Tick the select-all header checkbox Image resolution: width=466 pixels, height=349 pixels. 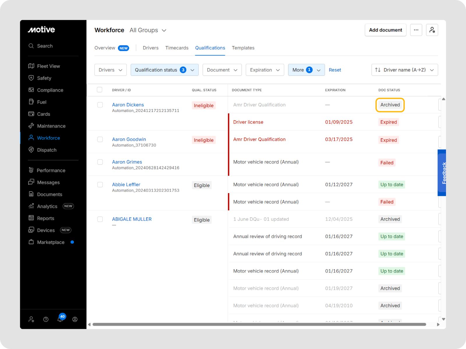click(100, 90)
